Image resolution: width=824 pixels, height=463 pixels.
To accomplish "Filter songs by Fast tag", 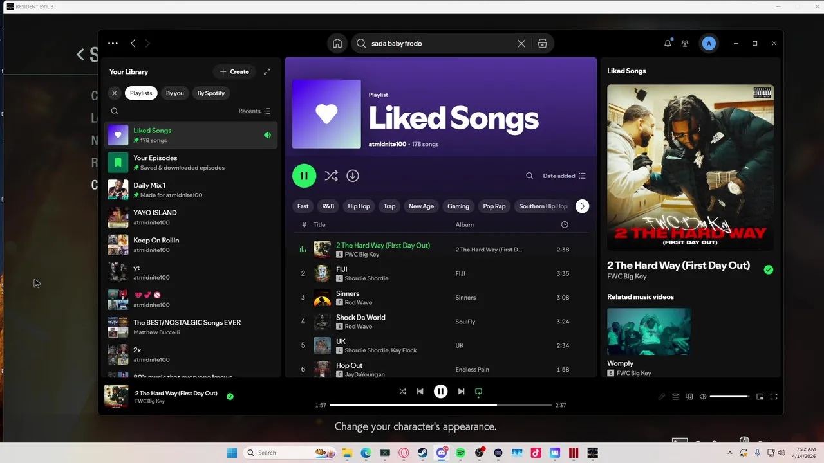I will pyautogui.click(x=303, y=206).
